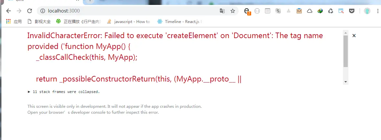Save page with Pocket extension
Image resolution: width=381 pixels, height=140 pixels.
[352, 11]
